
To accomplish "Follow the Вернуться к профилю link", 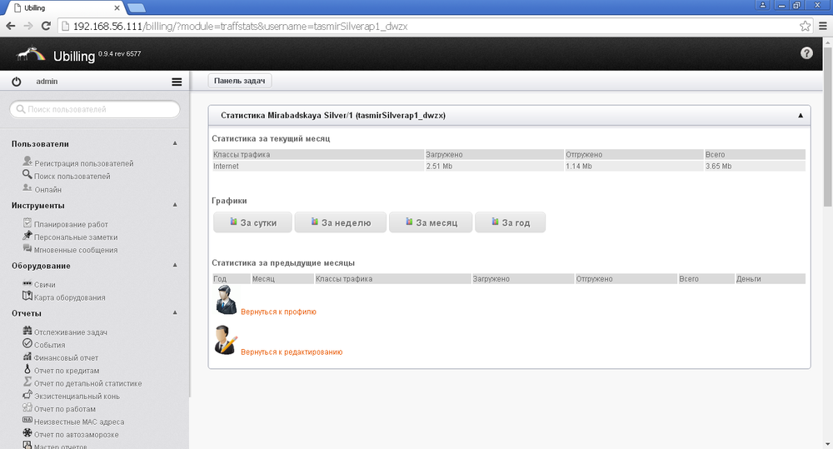I will point(278,312).
